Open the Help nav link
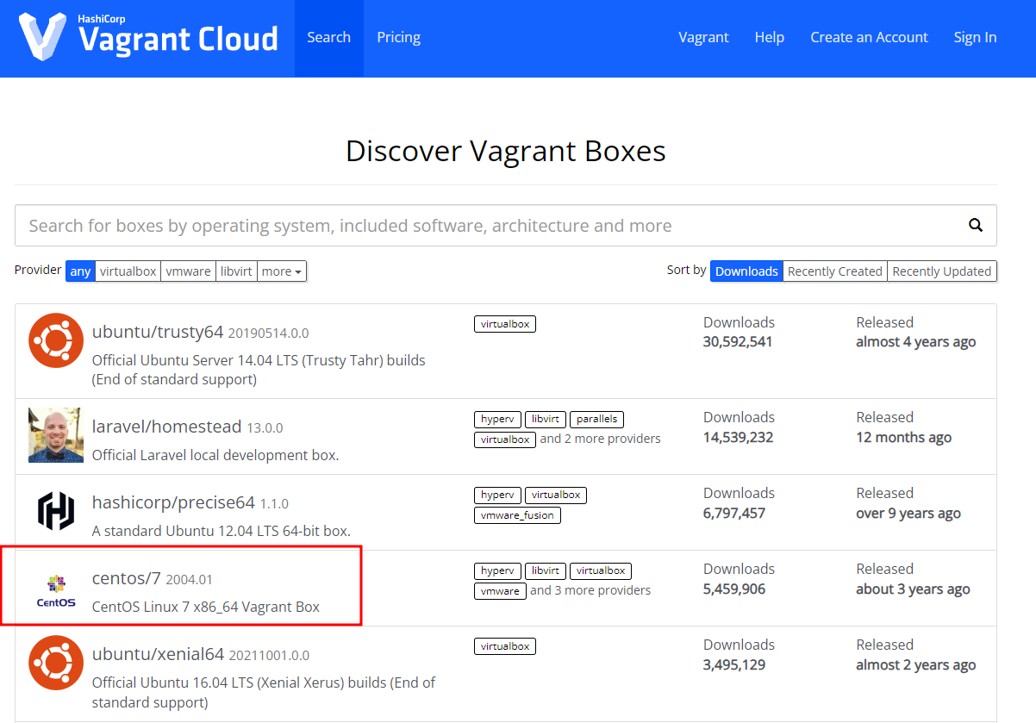The width and height of the screenshot is (1036, 723). [770, 37]
